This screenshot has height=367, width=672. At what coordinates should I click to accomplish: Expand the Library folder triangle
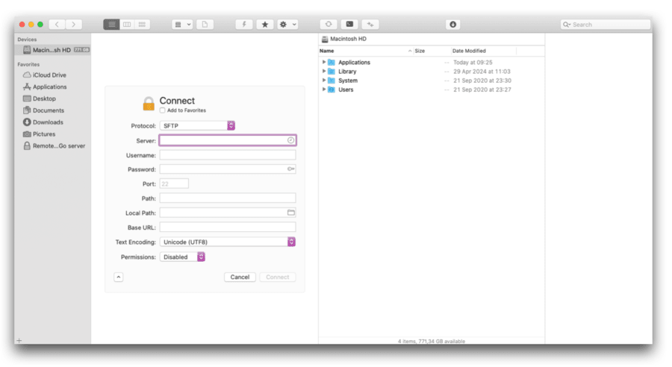click(324, 71)
